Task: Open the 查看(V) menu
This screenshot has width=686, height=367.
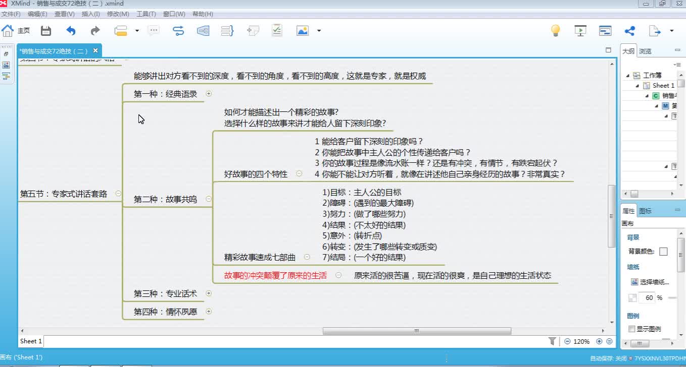Action: tap(64, 14)
